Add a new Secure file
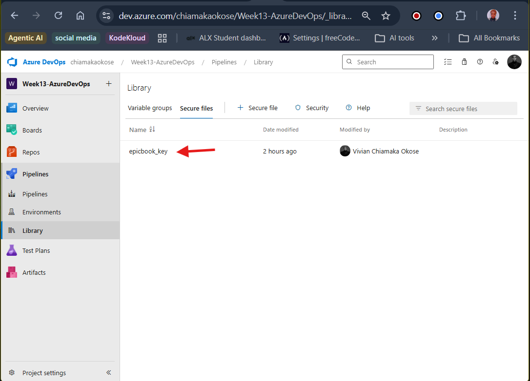This screenshot has width=530, height=381. pyautogui.click(x=258, y=108)
